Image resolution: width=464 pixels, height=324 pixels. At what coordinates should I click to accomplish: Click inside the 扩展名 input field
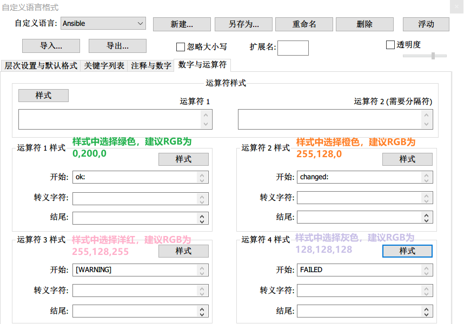coord(293,48)
